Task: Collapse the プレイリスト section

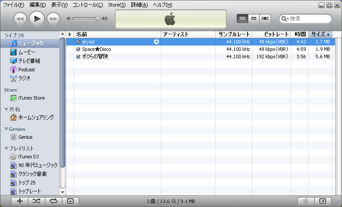Action: click(x=6, y=149)
